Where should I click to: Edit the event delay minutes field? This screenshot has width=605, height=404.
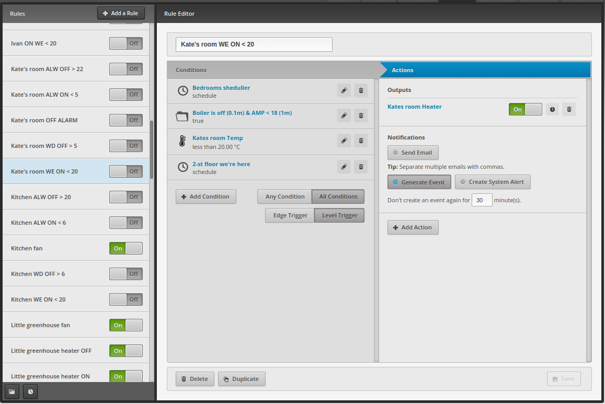pyautogui.click(x=482, y=200)
